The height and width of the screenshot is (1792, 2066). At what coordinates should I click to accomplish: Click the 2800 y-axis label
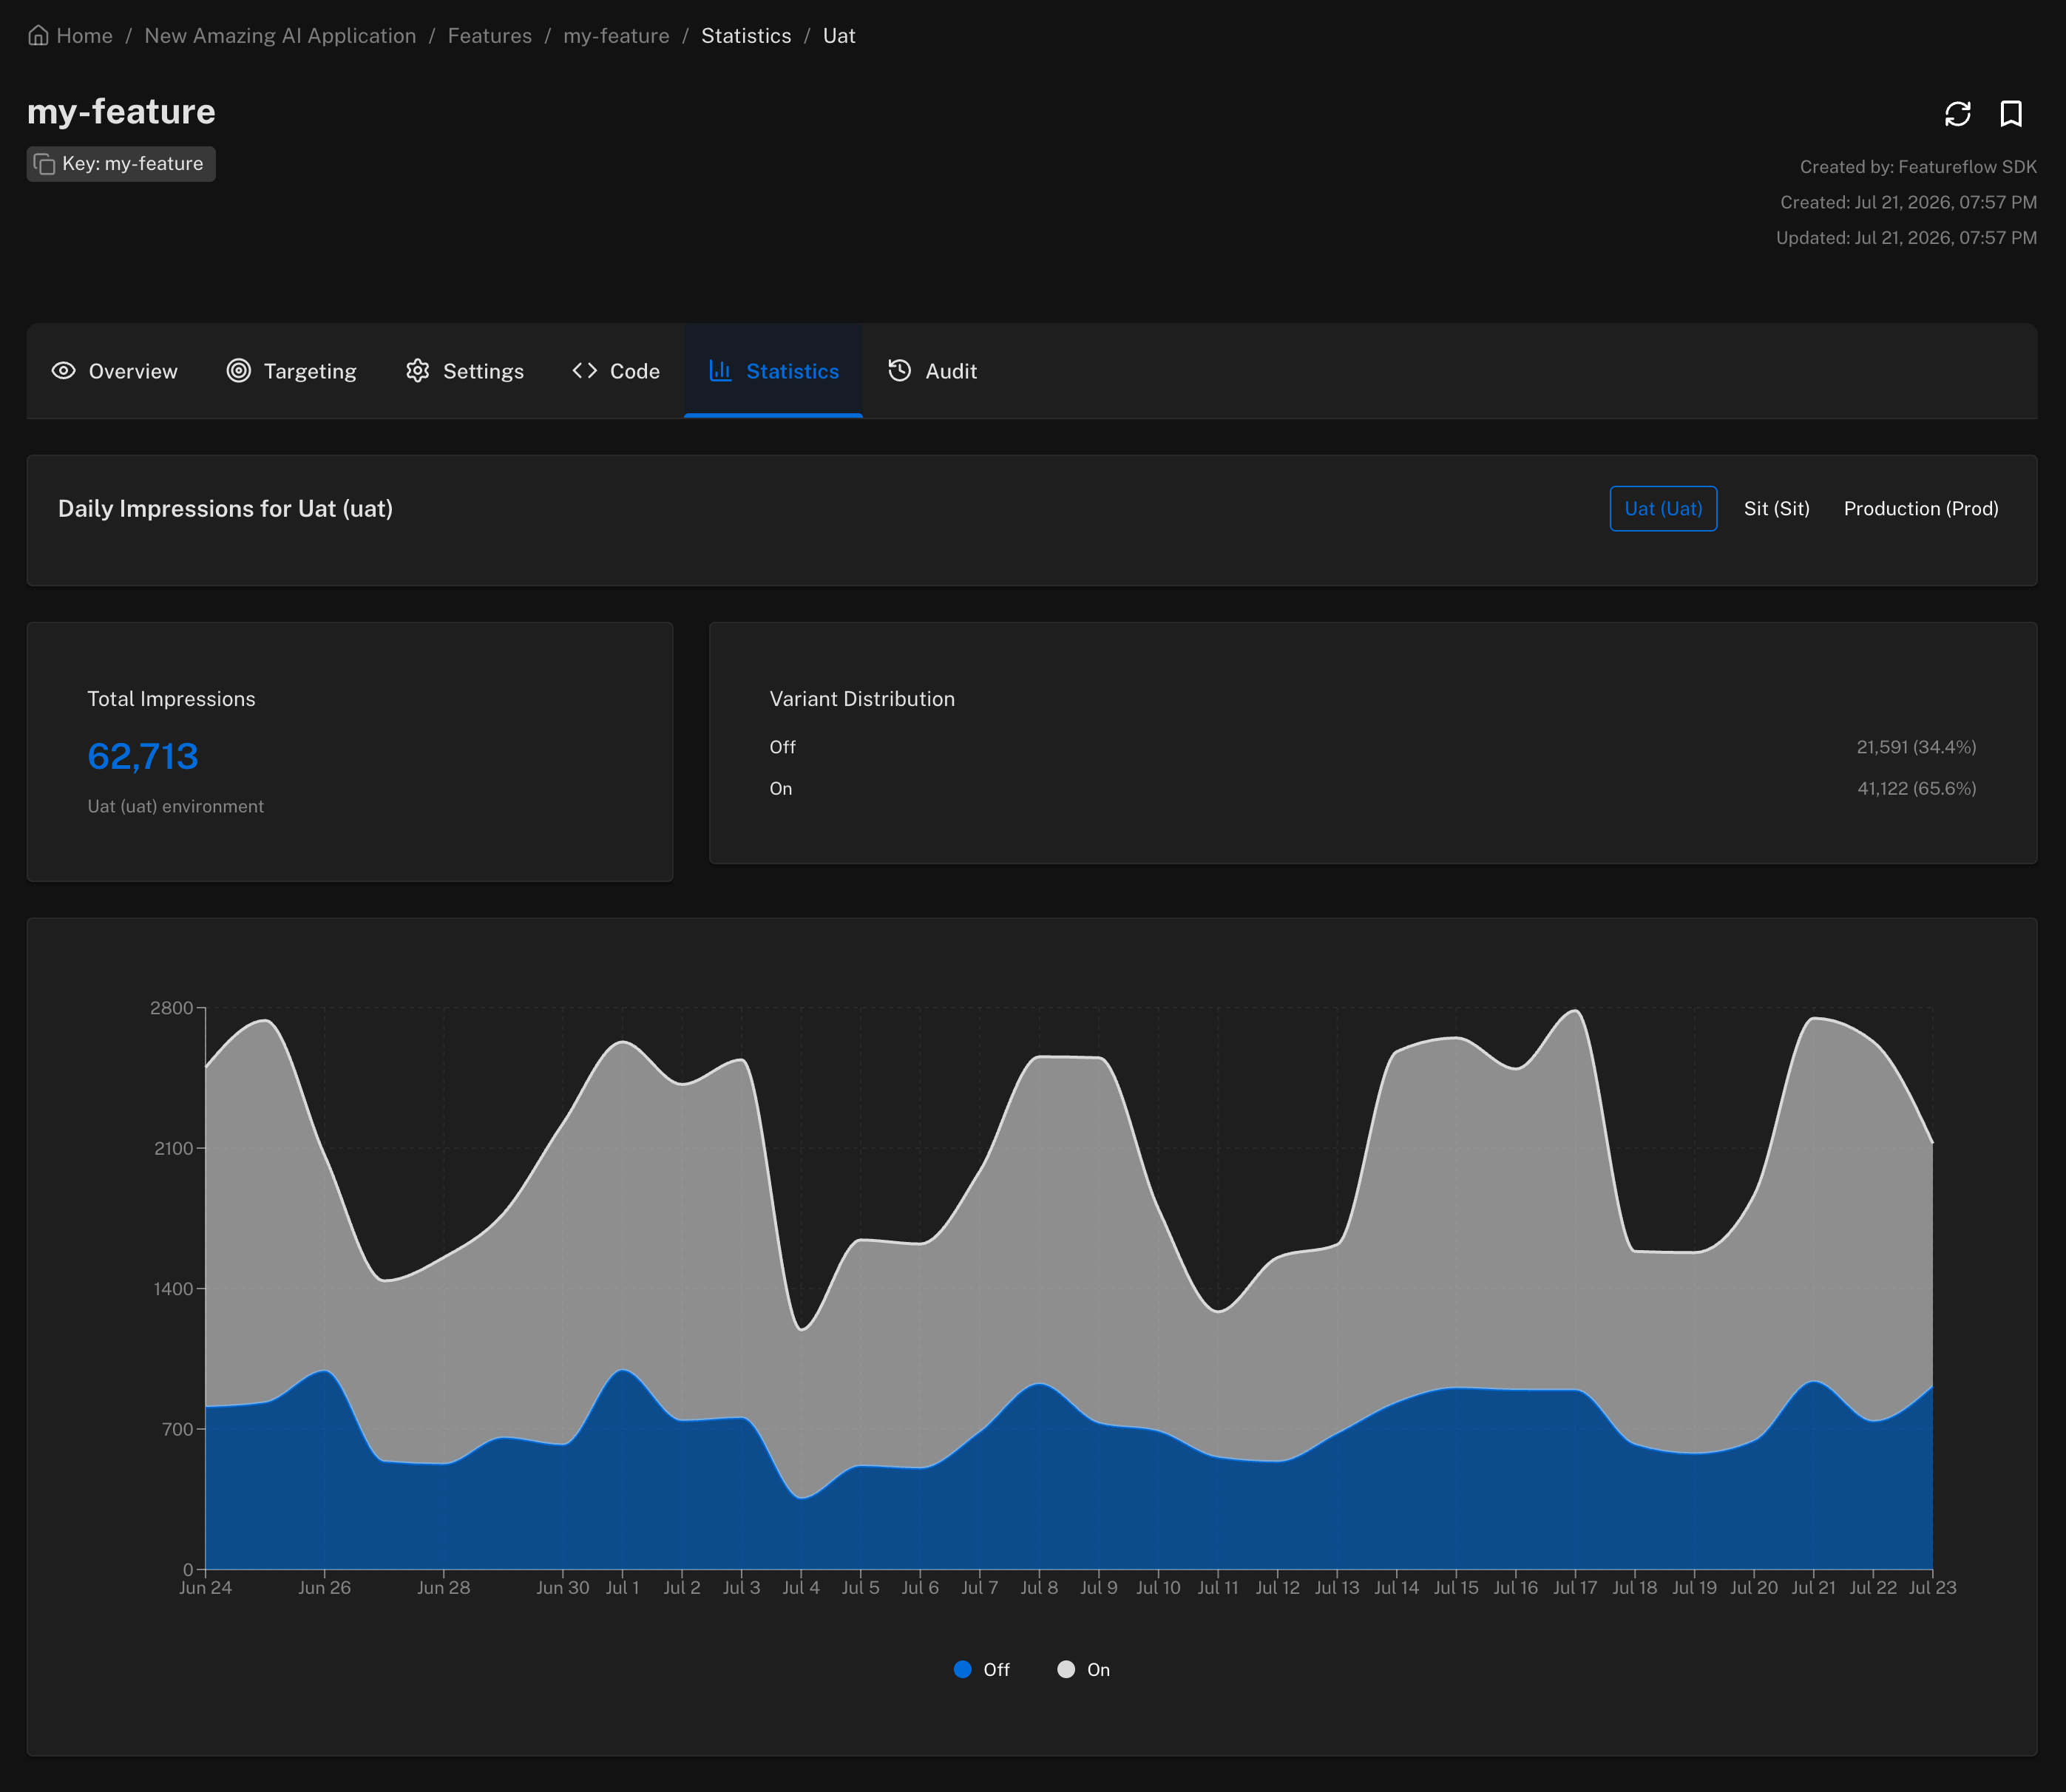[171, 1008]
